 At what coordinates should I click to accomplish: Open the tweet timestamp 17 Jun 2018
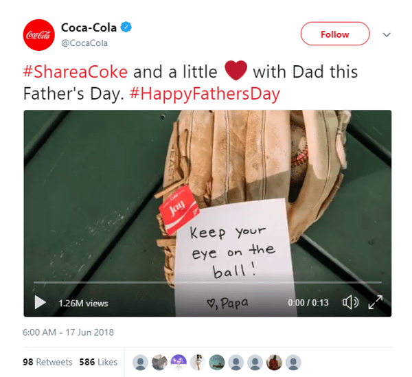(x=68, y=332)
